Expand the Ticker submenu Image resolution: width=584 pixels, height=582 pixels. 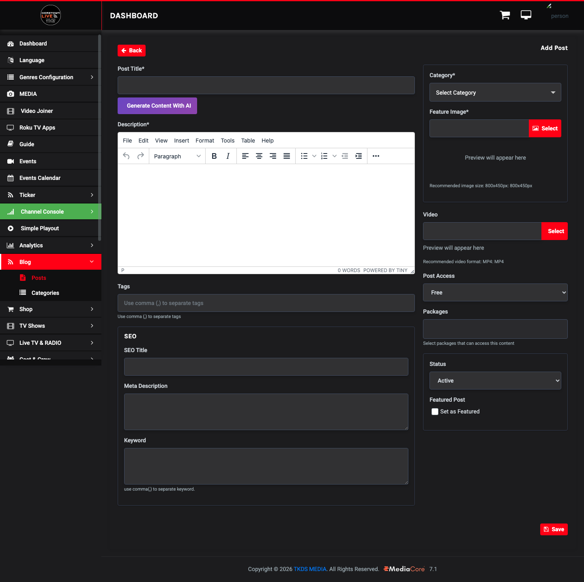point(92,195)
